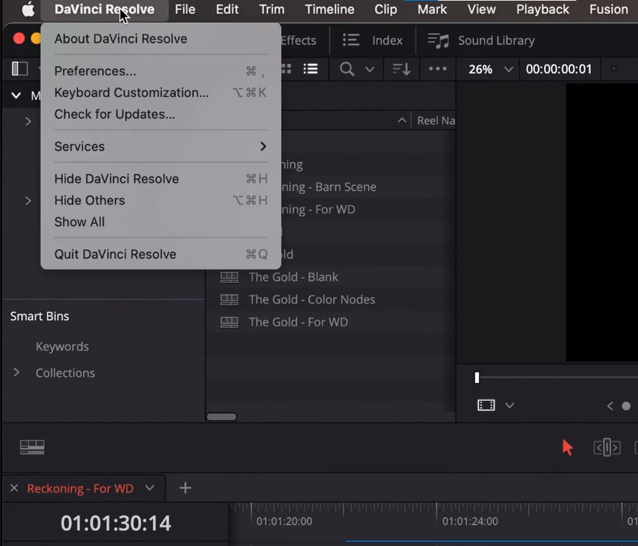Add a new timeline tab with plus
Screen dimensions: 638x546
tap(185, 488)
